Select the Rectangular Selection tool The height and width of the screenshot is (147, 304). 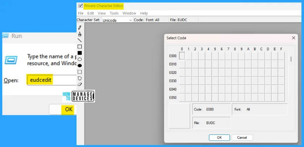point(80,72)
